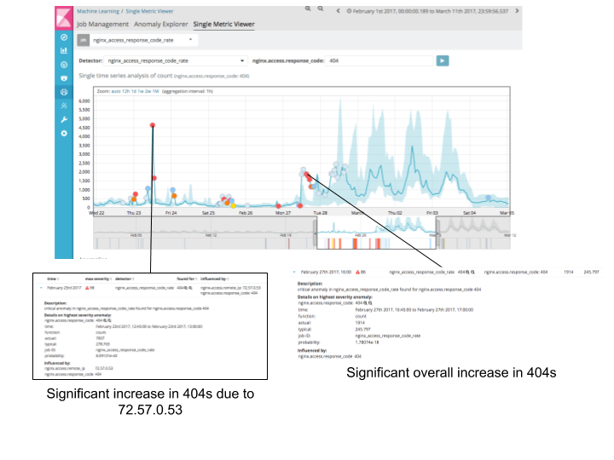Click the Single Metric Viewer breadcrumb link
Viewport: 614px width, 460px height.
click(149, 11)
